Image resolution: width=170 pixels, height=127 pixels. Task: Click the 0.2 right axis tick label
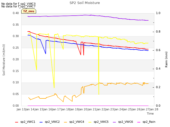point(158,87)
